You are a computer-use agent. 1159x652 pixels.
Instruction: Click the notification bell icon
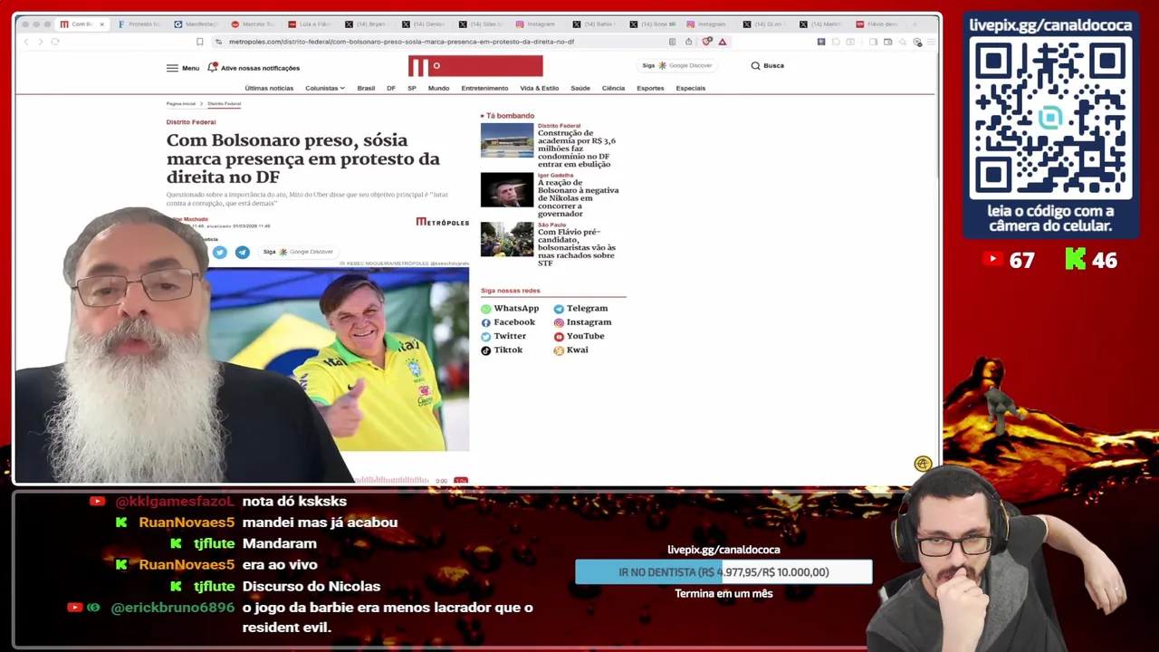pyautogui.click(x=213, y=67)
